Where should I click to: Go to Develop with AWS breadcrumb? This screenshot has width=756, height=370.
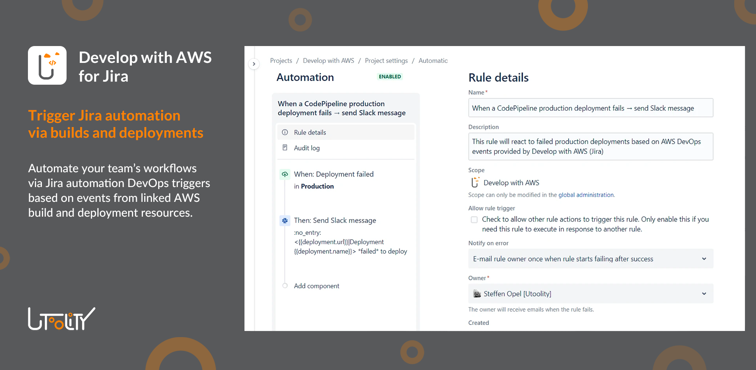pos(328,60)
